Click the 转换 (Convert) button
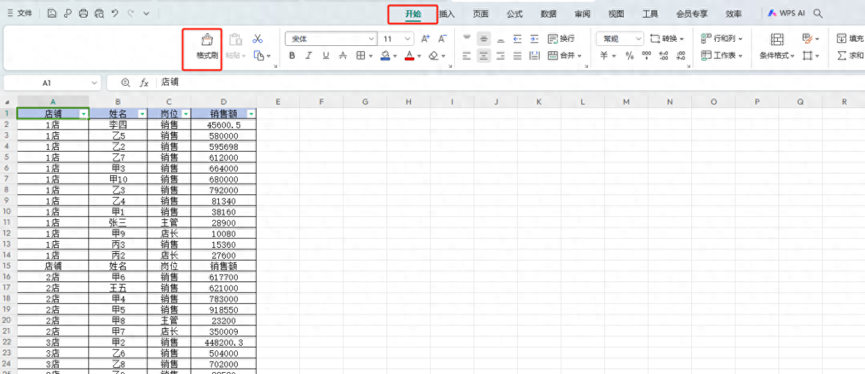865x374 pixels. pyautogui.click(x=667, y=39)
